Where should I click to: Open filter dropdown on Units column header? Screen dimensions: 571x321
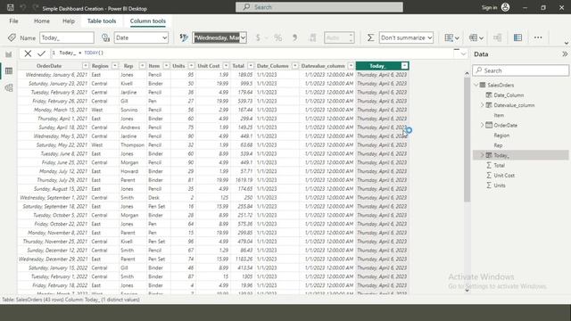pos(191,66)
